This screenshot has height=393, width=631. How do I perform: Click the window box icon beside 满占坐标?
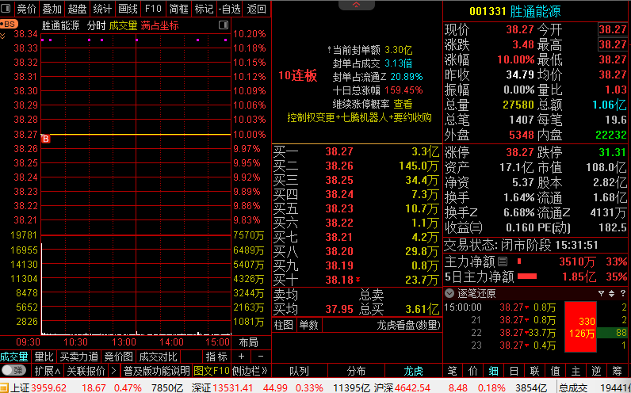224,25
